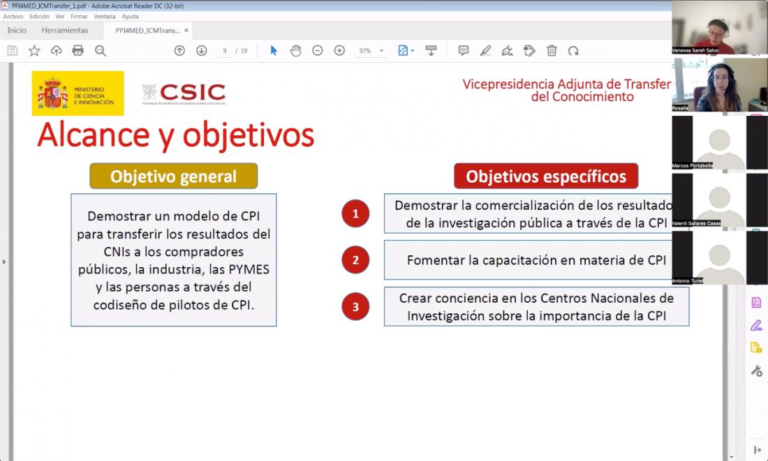The width and height of the screenshot is (768, 461).
Task: Click the page number input field
Action: [x=224, y=51]
